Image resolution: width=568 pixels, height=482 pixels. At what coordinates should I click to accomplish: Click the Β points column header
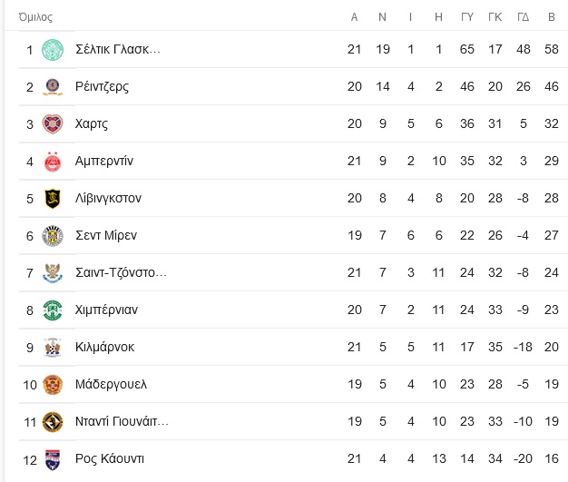click(x=552, y=17)
